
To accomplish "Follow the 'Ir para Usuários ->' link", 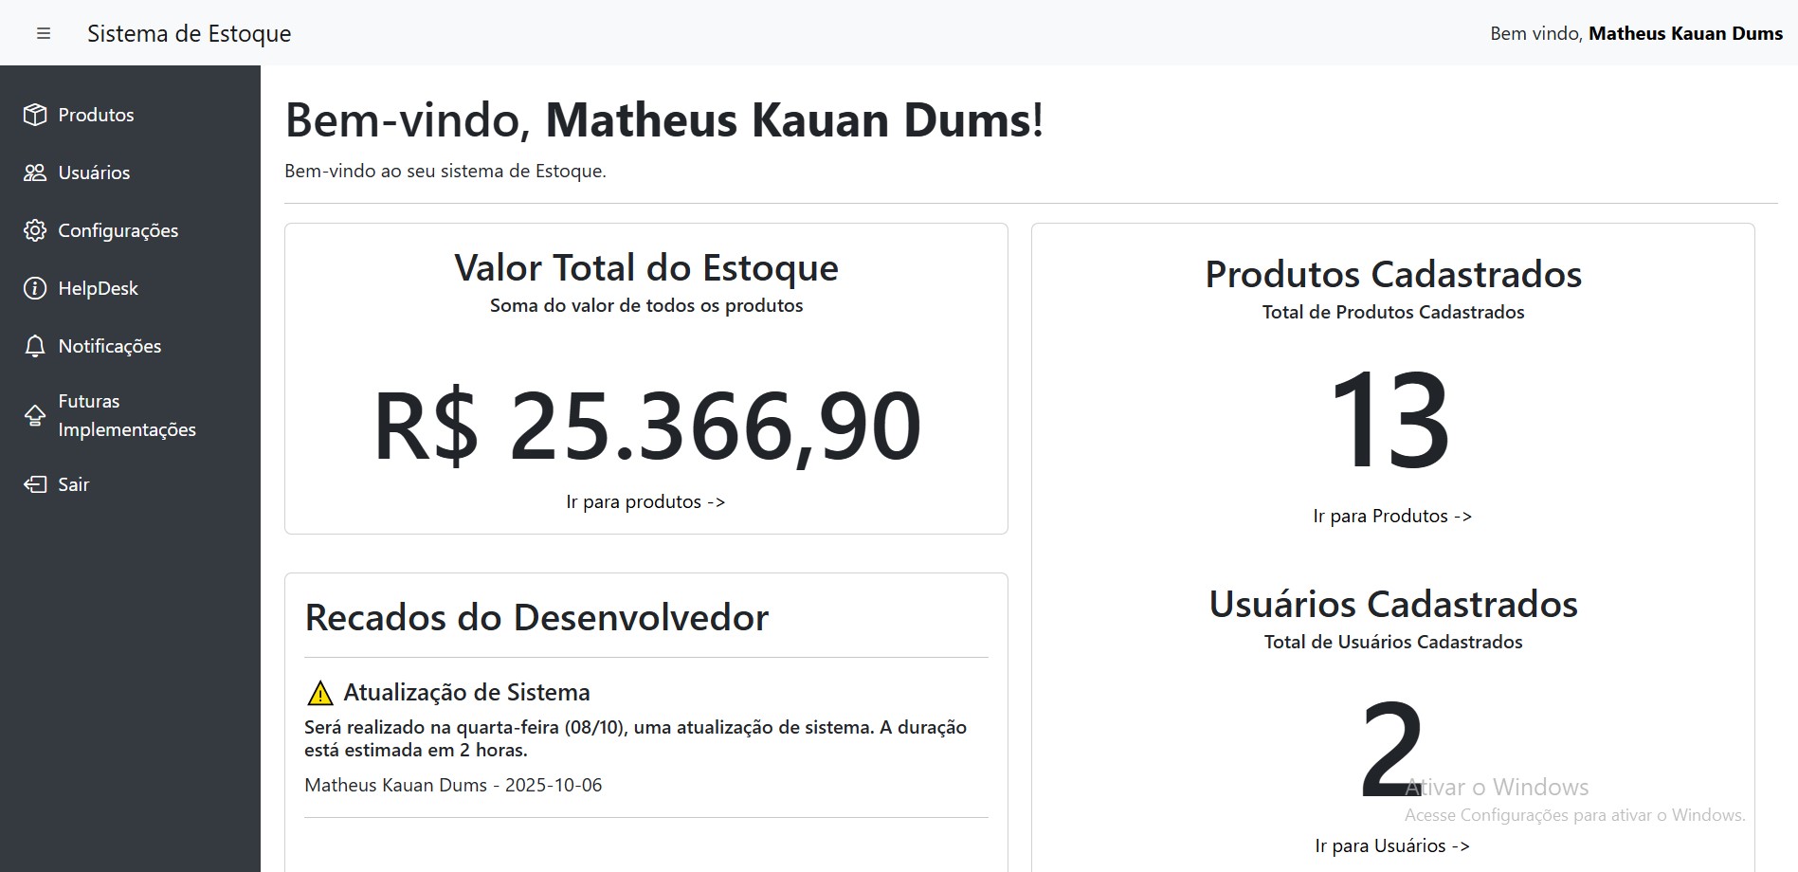I will tap(1392, 845).
